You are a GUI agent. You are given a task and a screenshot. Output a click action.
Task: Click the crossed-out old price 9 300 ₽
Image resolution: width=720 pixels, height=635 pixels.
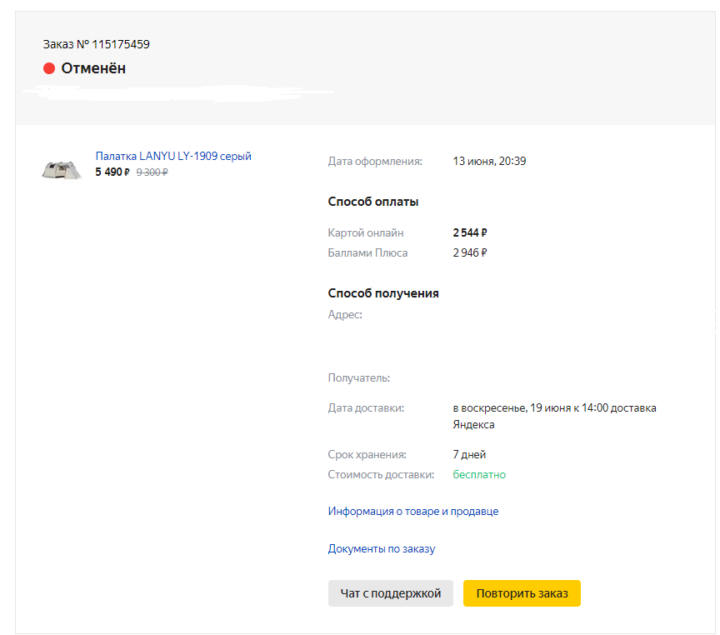152,172
